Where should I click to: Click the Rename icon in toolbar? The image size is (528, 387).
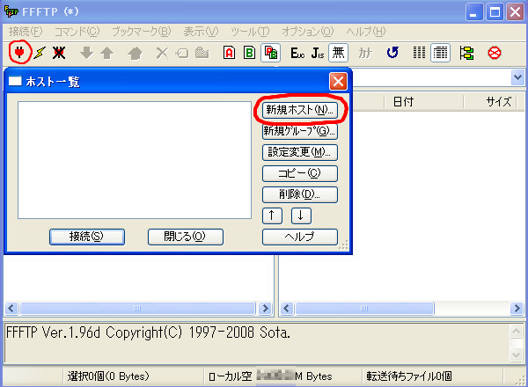pyautogui.click(x=182, y=53)
